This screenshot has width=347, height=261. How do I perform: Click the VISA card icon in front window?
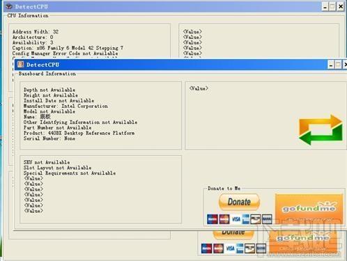pyautogui.click(x=236, y=219)
